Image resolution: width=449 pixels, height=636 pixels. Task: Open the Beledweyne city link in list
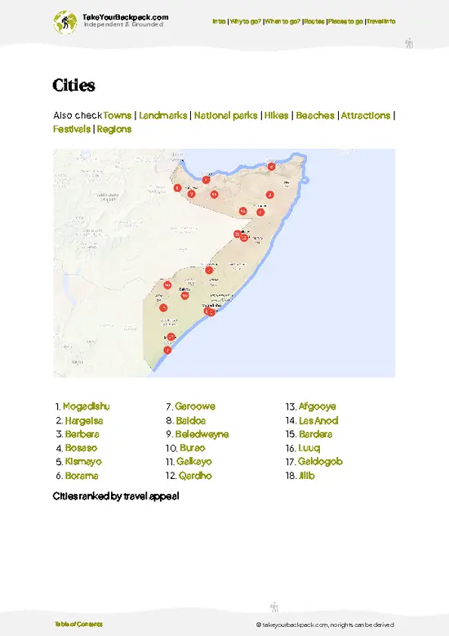202,434
